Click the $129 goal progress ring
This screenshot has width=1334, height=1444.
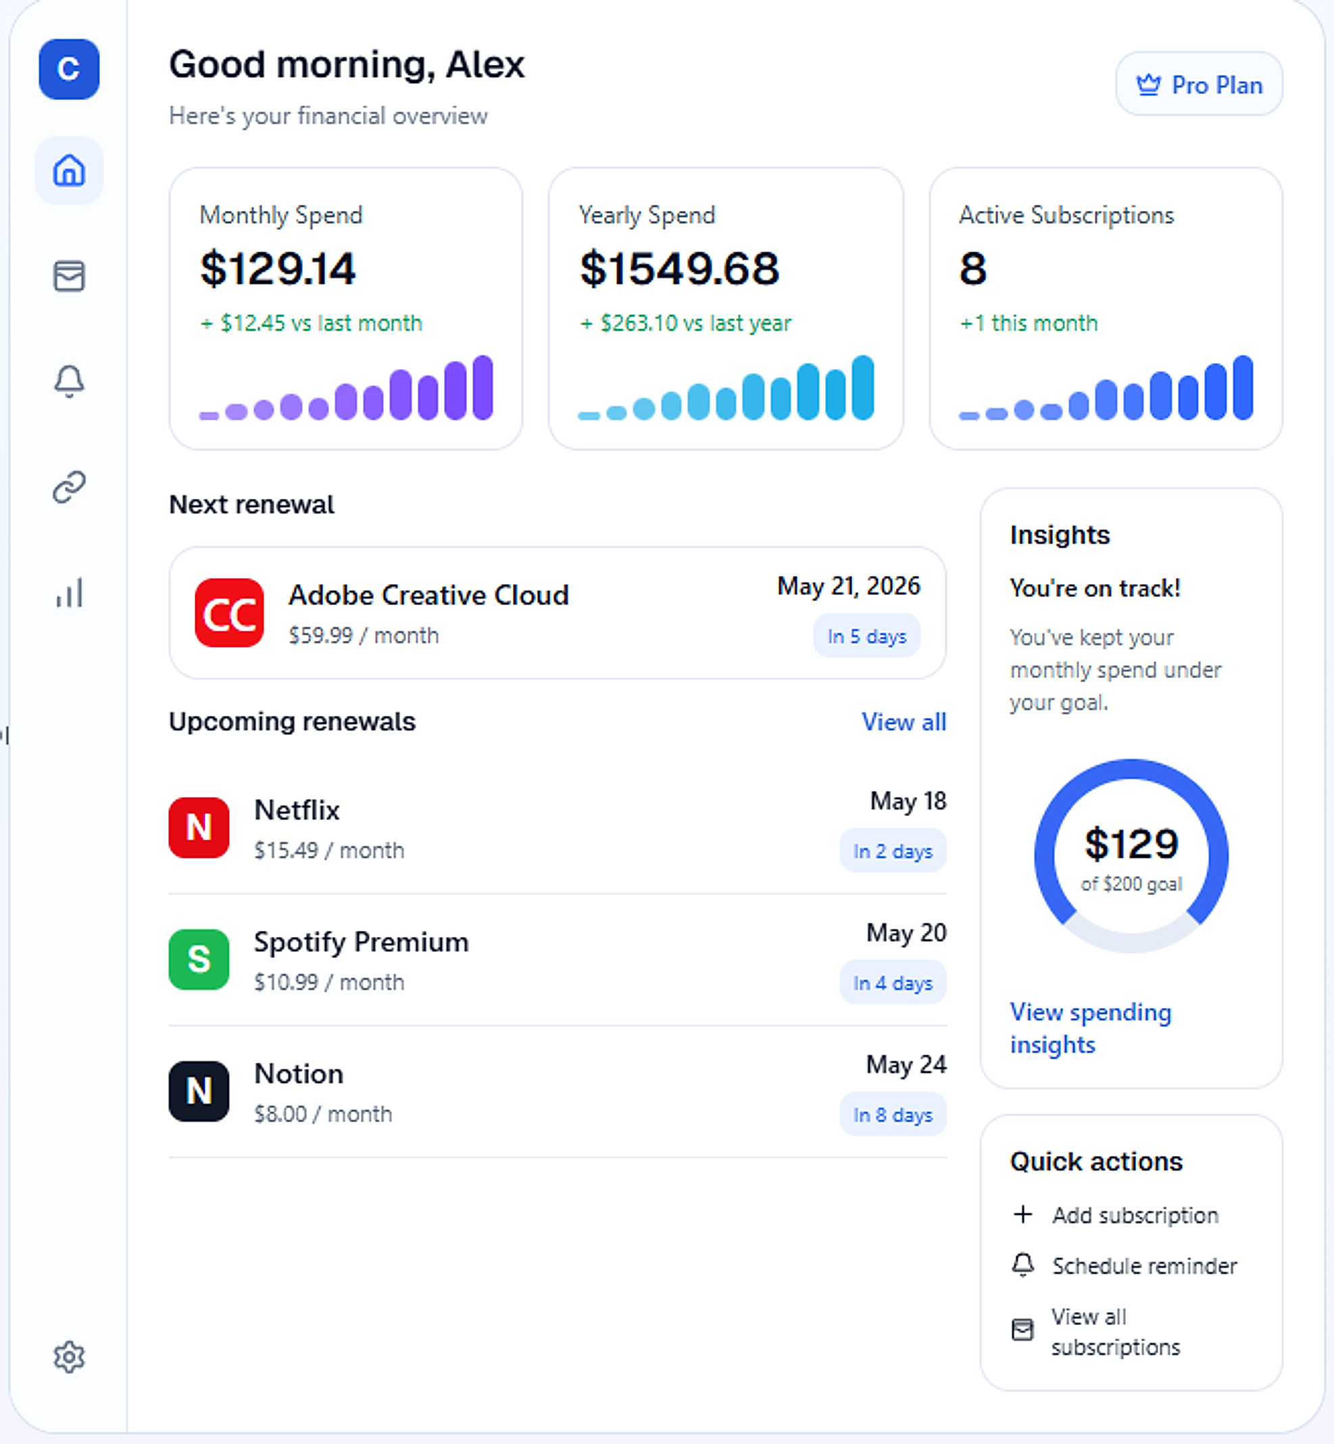(x=1131, y=857)
